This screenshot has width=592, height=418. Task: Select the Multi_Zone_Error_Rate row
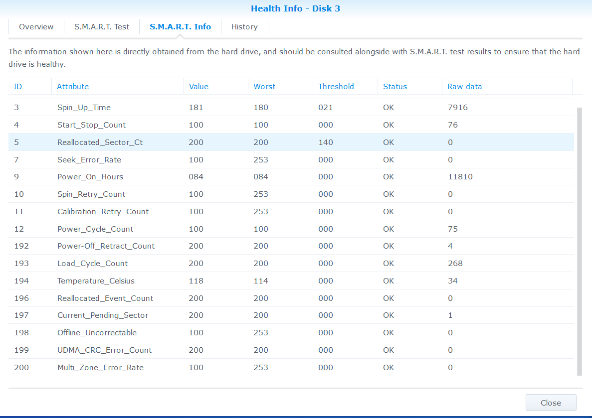click(291, 368)
